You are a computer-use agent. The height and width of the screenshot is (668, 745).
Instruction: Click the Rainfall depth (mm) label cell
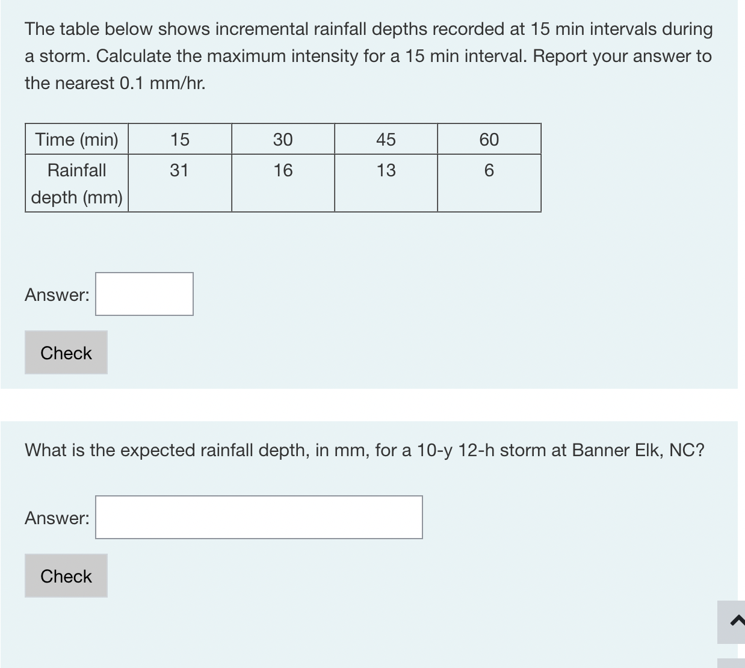coord(76,182)
